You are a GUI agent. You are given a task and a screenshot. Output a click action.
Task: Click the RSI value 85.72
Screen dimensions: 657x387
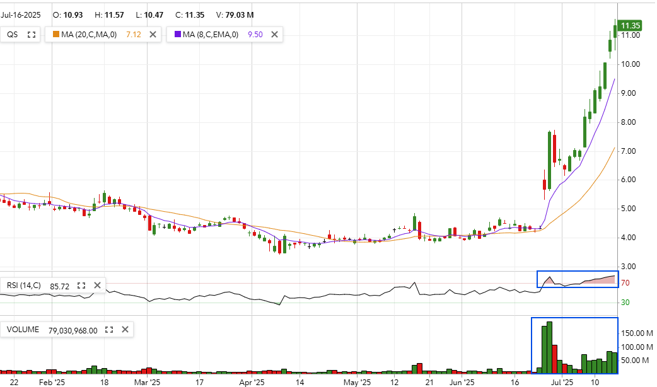[x=59, y=287]
